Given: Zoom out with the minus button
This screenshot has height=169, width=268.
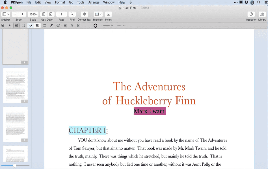Looking at the screenshot, I should click(x=15, y=14).
